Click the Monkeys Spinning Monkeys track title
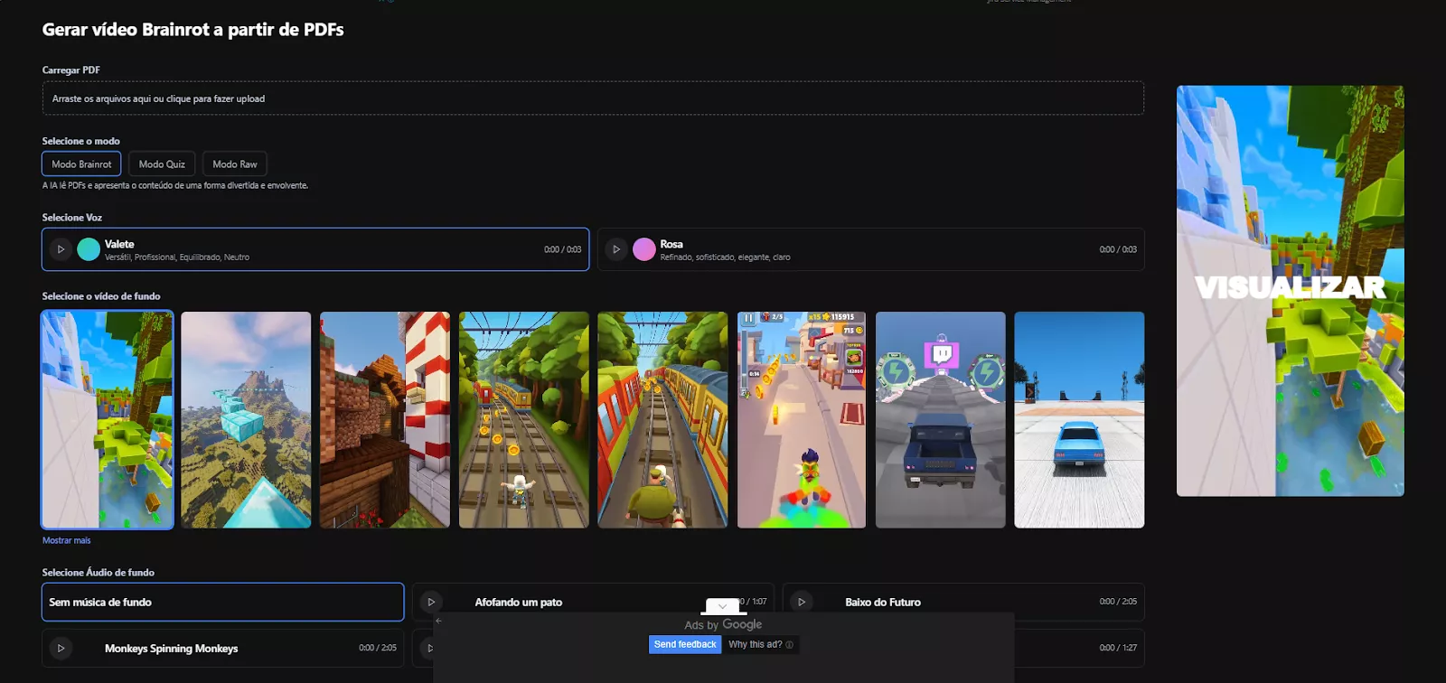The width and height of the screenshot is (1446, 683). click(172, 649)
